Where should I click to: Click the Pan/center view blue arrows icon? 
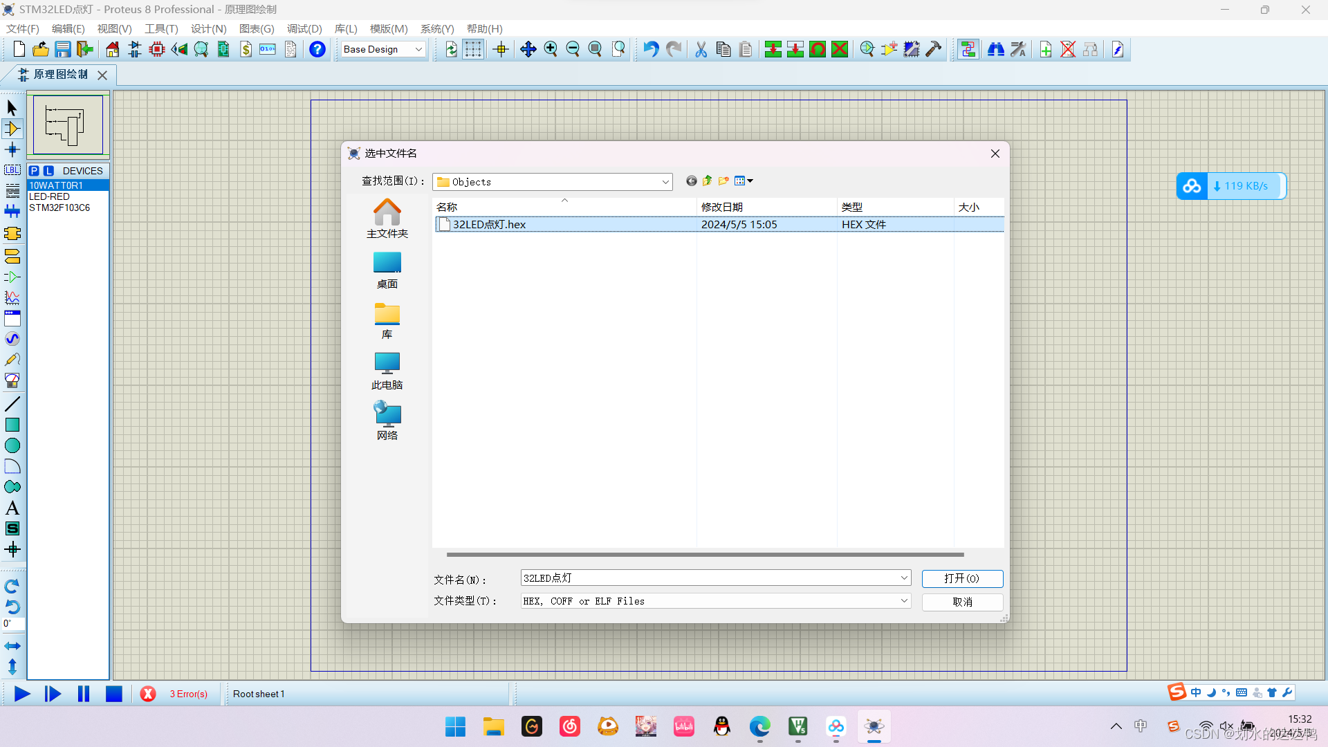[x=528, y=49]
